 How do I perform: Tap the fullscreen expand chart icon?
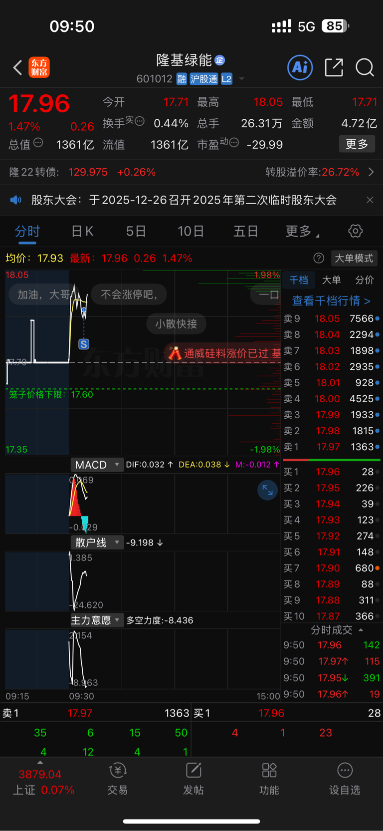[267, 490]
